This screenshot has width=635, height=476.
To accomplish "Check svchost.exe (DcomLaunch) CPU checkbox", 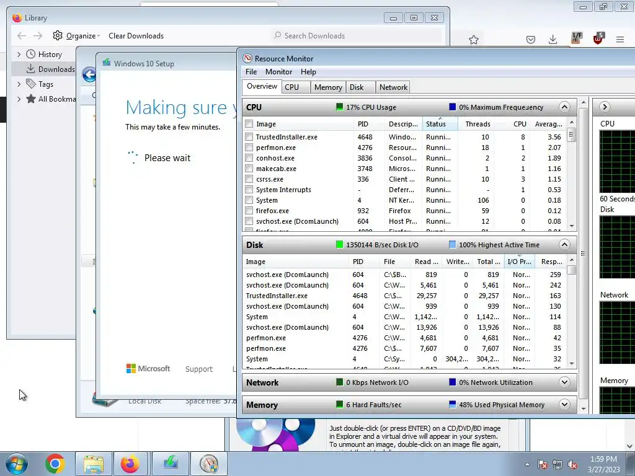I will (249, 221).
